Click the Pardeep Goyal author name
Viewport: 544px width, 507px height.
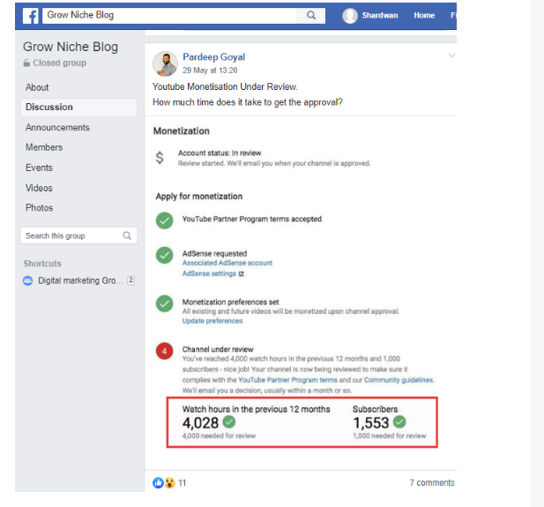(x=213, y=57)
